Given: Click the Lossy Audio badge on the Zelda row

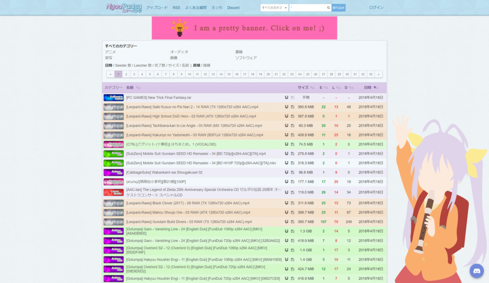Looking at the screenshot, I should 114,192.
